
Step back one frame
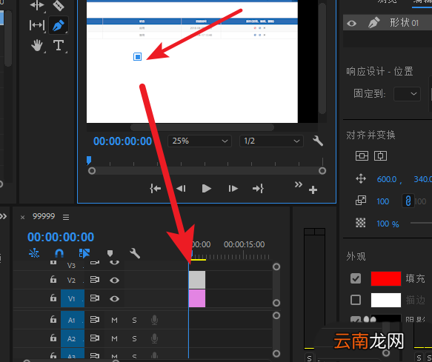pyautogui.click(x=181, y=189)
